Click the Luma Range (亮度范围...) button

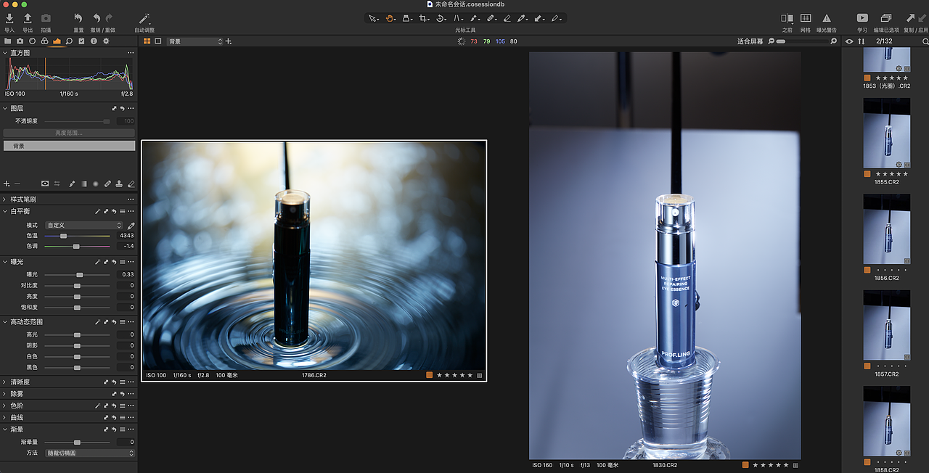click(x=69, y=133)
